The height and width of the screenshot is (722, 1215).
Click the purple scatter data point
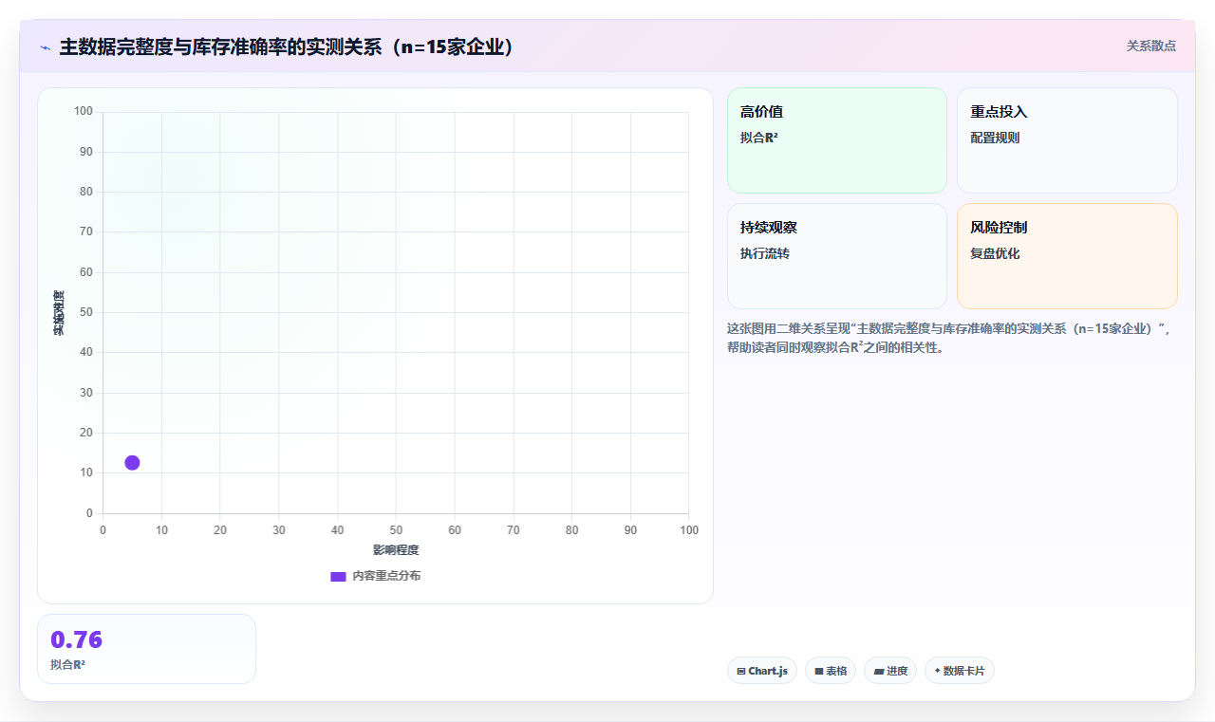[x=132, y=462]
